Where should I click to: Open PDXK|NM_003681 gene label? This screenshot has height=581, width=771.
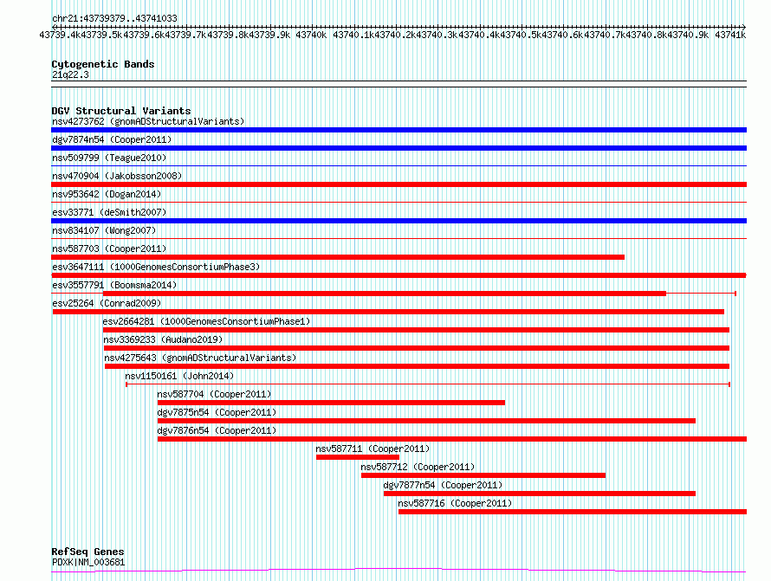pos(88,562)
